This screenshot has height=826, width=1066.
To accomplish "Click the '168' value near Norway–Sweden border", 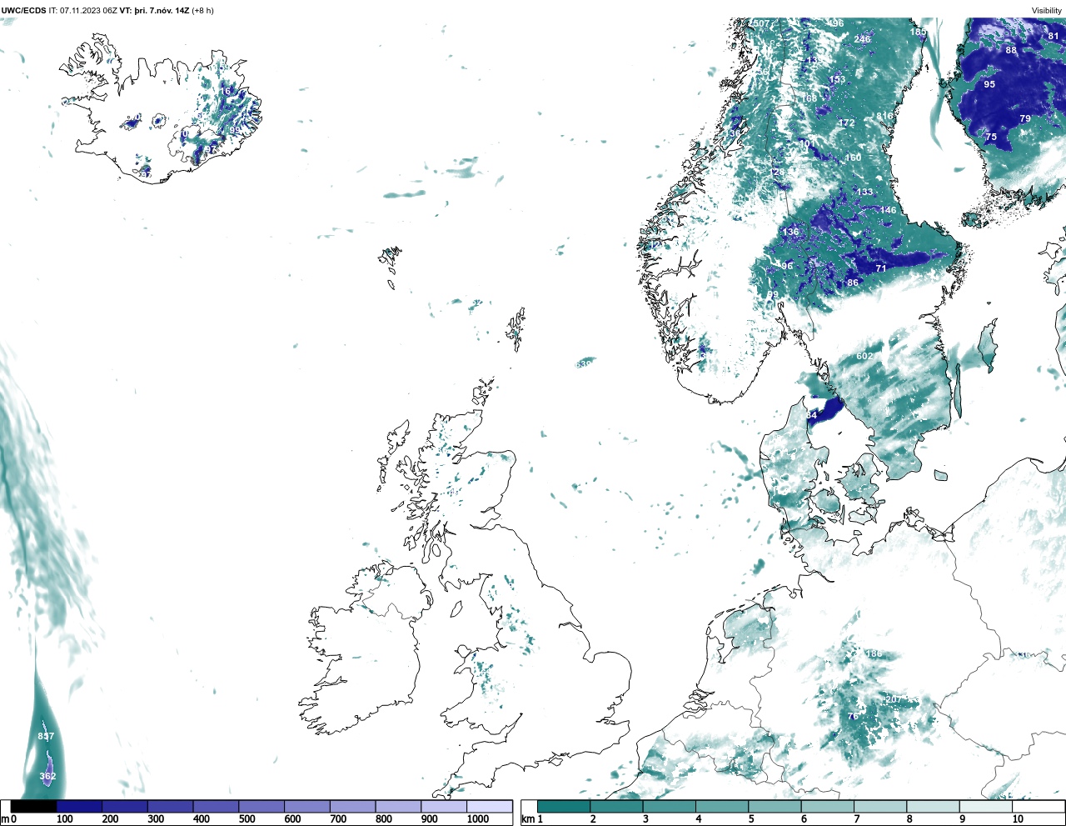I will [x=809, y=98].
